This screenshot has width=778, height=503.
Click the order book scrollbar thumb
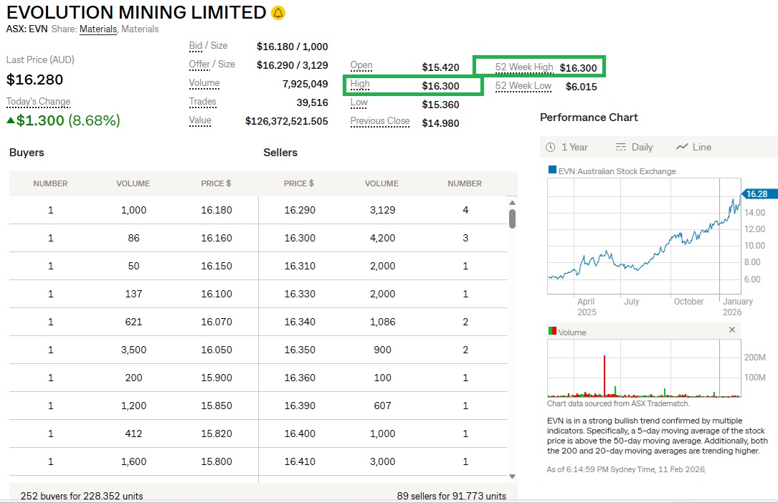pos(512,219)
